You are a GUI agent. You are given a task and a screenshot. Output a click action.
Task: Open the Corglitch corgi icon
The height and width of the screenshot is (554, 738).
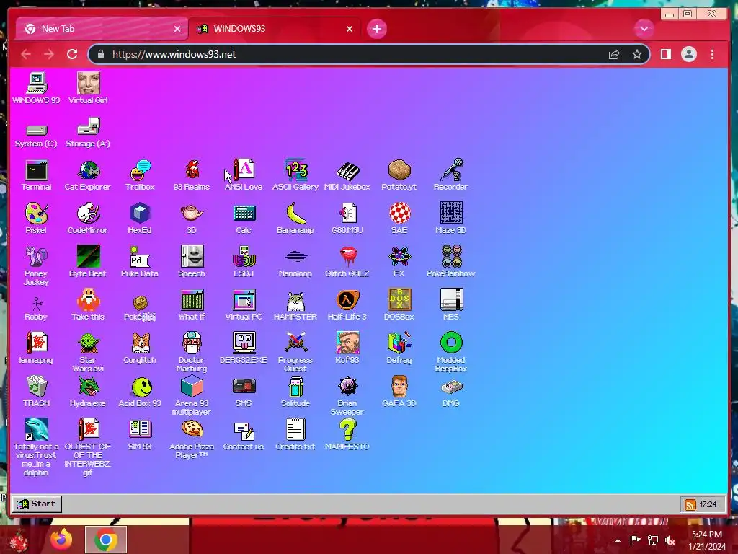coord(140,348)
